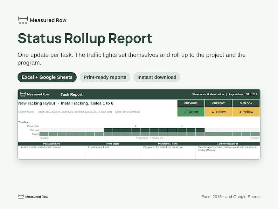Click the This task row label
Screen dimensions: 278x209
pyautogui.click(x=34, y=130)
